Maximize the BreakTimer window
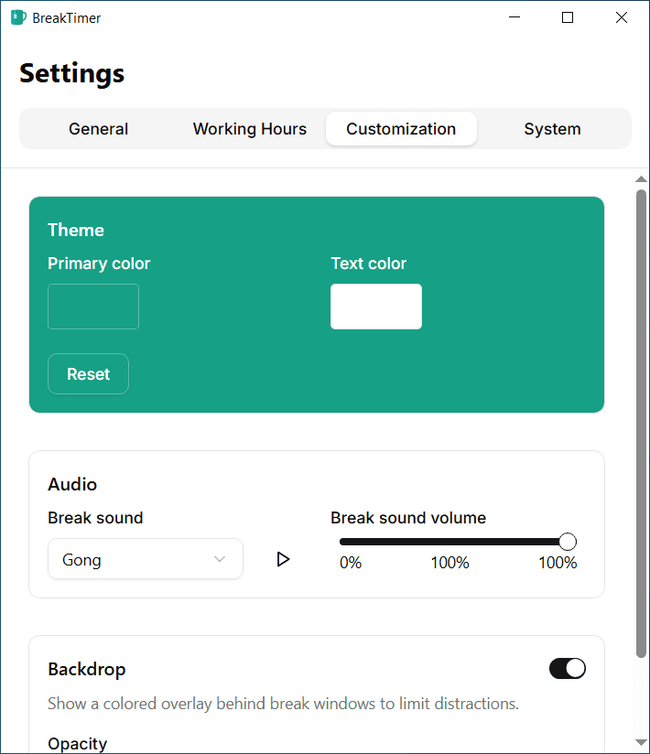Screen dimensions: 650x754 (x=568, y=17)
